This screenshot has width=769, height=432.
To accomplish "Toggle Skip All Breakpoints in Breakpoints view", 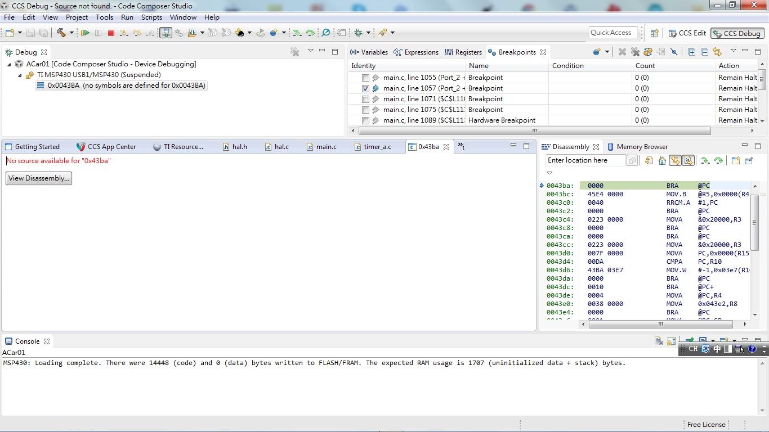I will tap(674, 52).
